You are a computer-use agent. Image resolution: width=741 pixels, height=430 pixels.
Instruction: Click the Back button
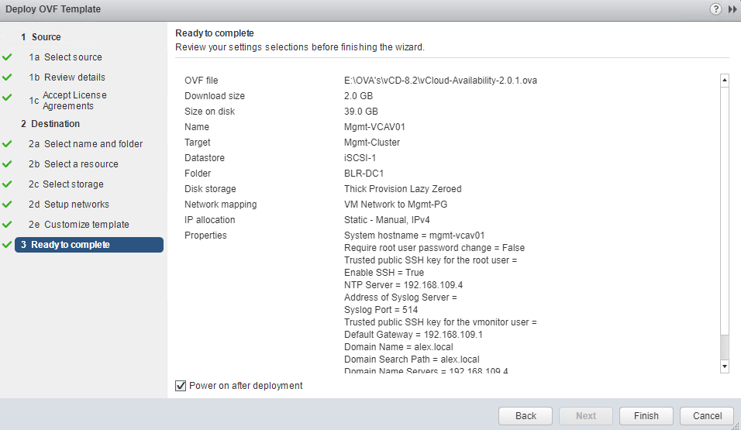[x=526, y=416]
